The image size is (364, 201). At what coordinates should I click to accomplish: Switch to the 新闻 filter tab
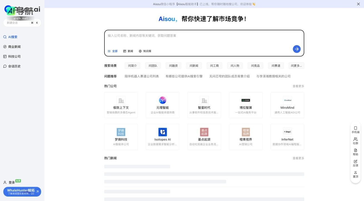pyautogui.click(x=128, y=51)
